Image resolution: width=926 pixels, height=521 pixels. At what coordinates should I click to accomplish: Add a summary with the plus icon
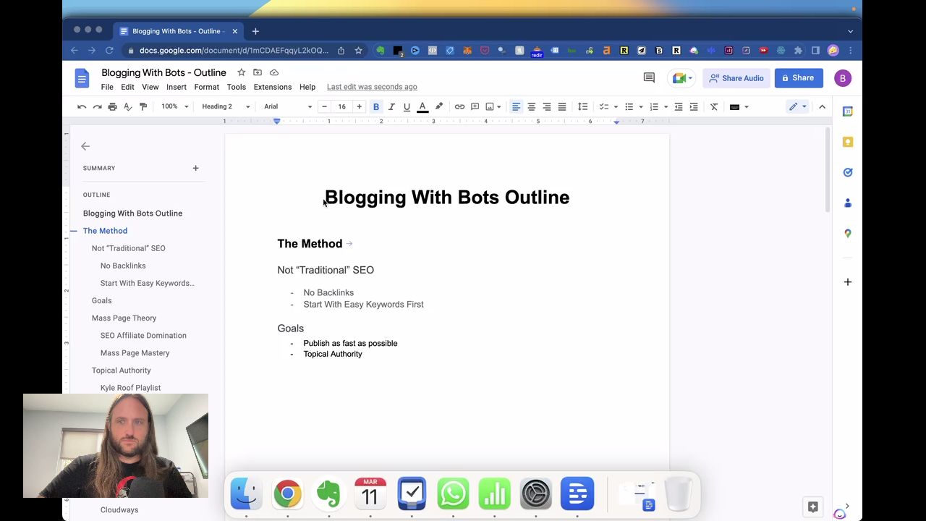point(195,168)
